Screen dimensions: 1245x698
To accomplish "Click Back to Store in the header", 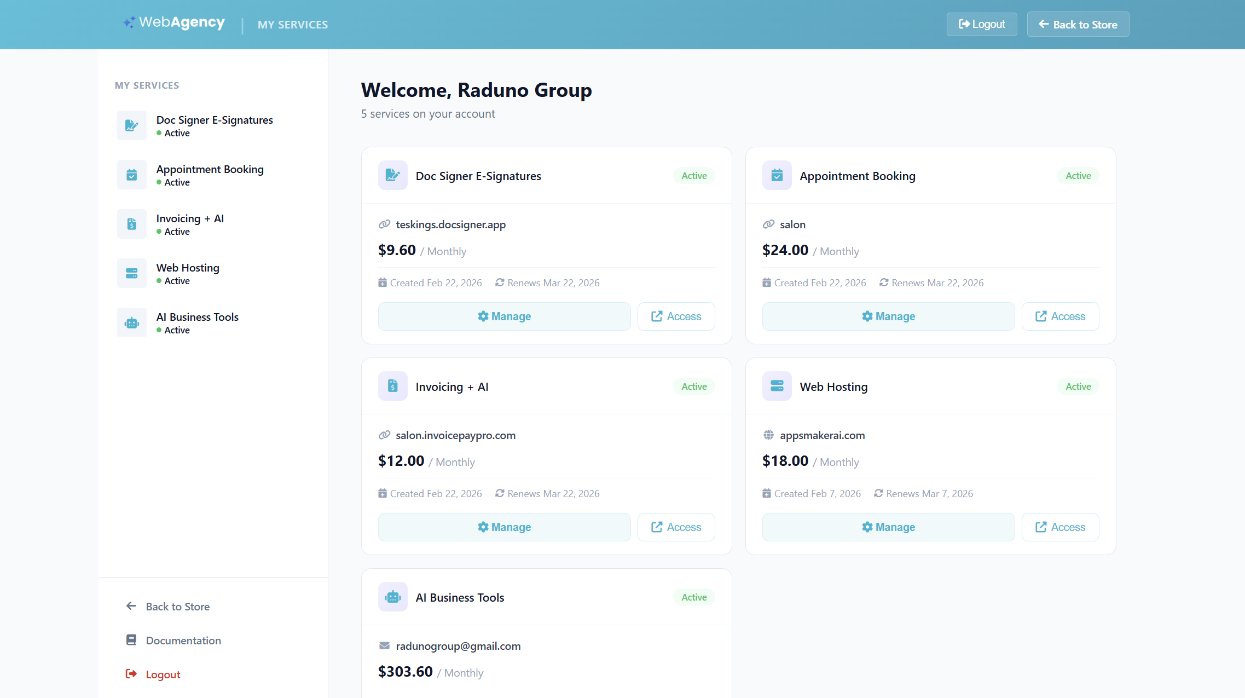I will click(x=1078, y=24).
